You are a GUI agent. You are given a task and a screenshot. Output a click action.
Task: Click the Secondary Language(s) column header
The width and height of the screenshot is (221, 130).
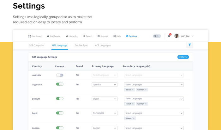click(x=136, y=66)
